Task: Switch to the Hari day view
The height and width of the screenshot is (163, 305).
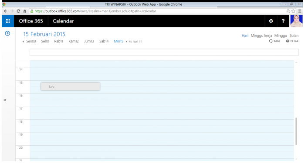Action: pos(245,36)
